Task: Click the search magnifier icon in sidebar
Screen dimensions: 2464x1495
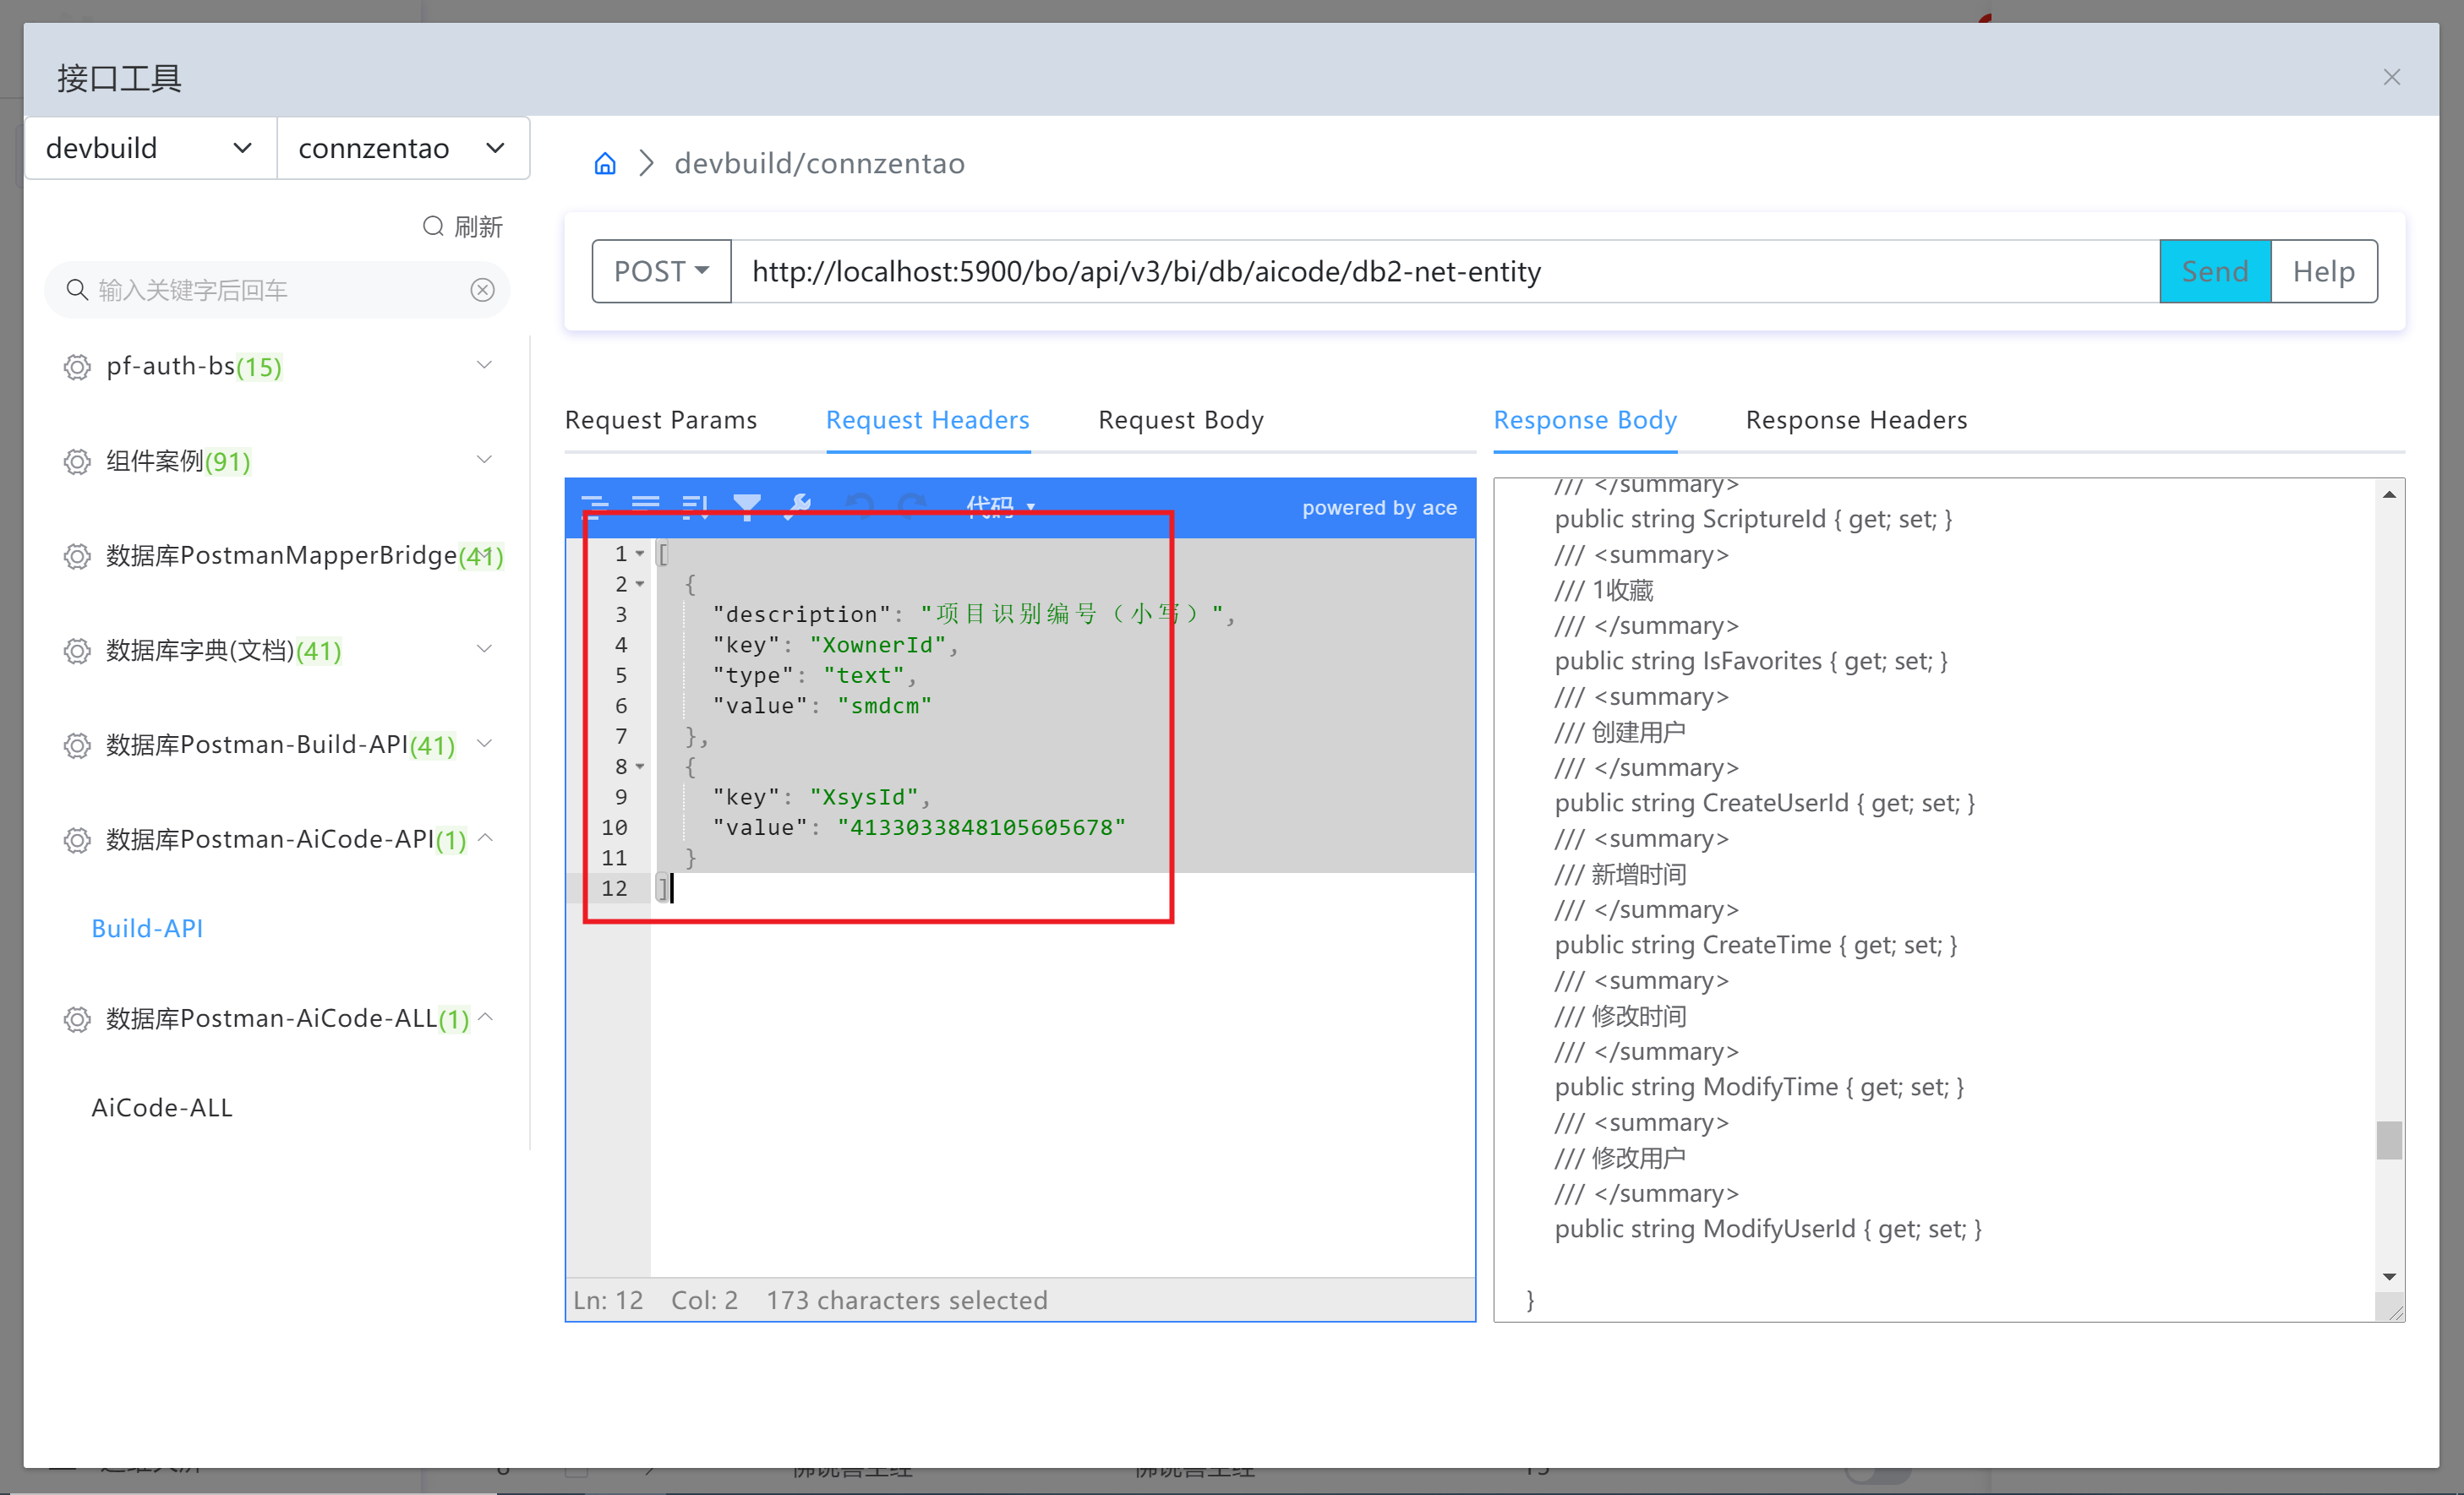Action: 77,290
